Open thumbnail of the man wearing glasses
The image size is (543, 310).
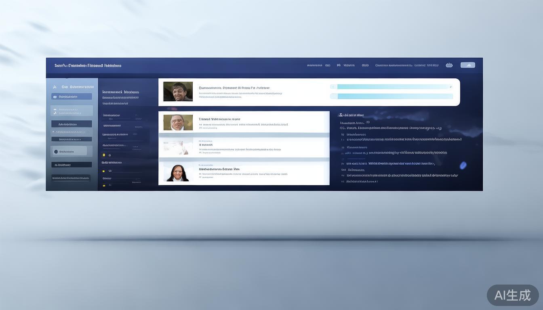point(178,122)
